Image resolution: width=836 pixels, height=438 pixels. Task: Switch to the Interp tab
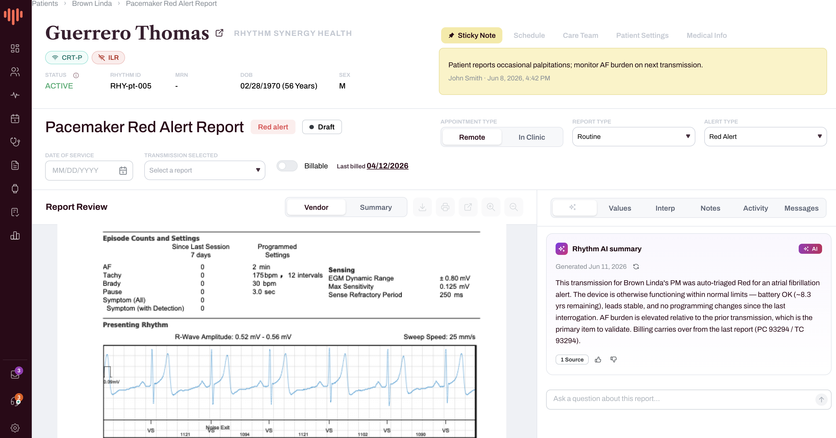tap(665, 208)
